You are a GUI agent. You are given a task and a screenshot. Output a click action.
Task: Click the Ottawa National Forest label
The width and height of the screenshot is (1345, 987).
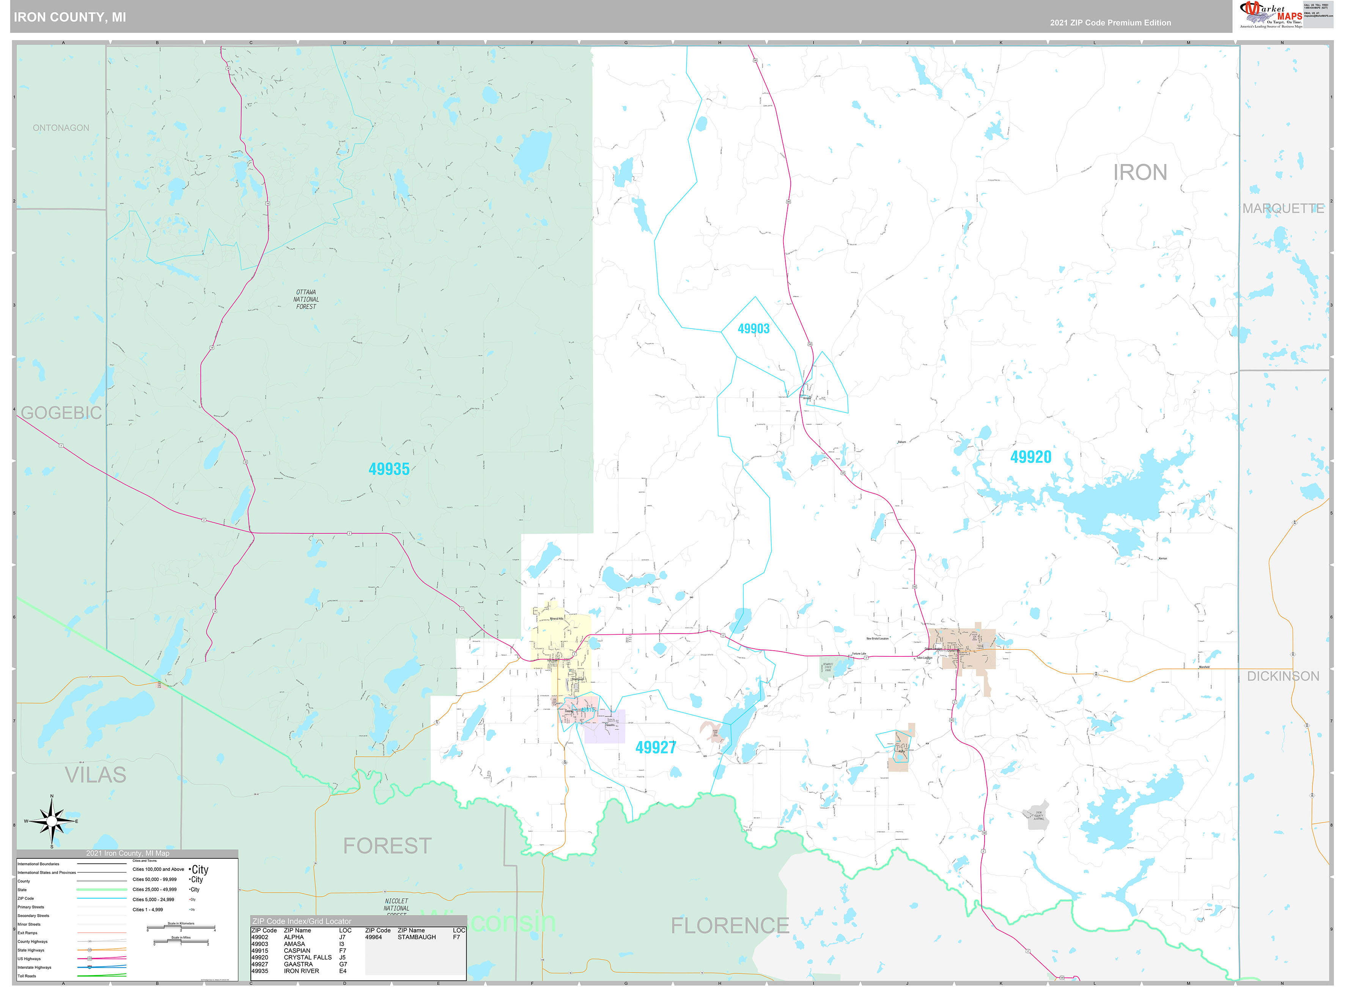(x=306, y=299)
